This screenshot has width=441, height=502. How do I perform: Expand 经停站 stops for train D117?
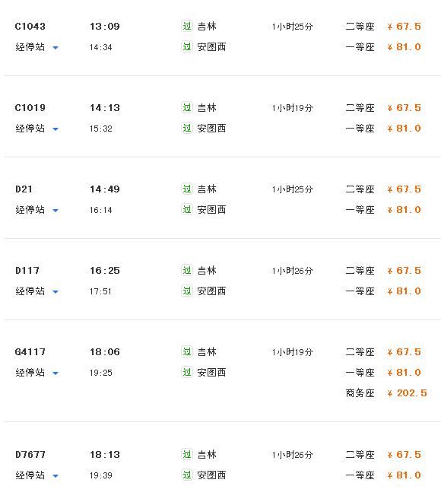[x=36, y=291]
